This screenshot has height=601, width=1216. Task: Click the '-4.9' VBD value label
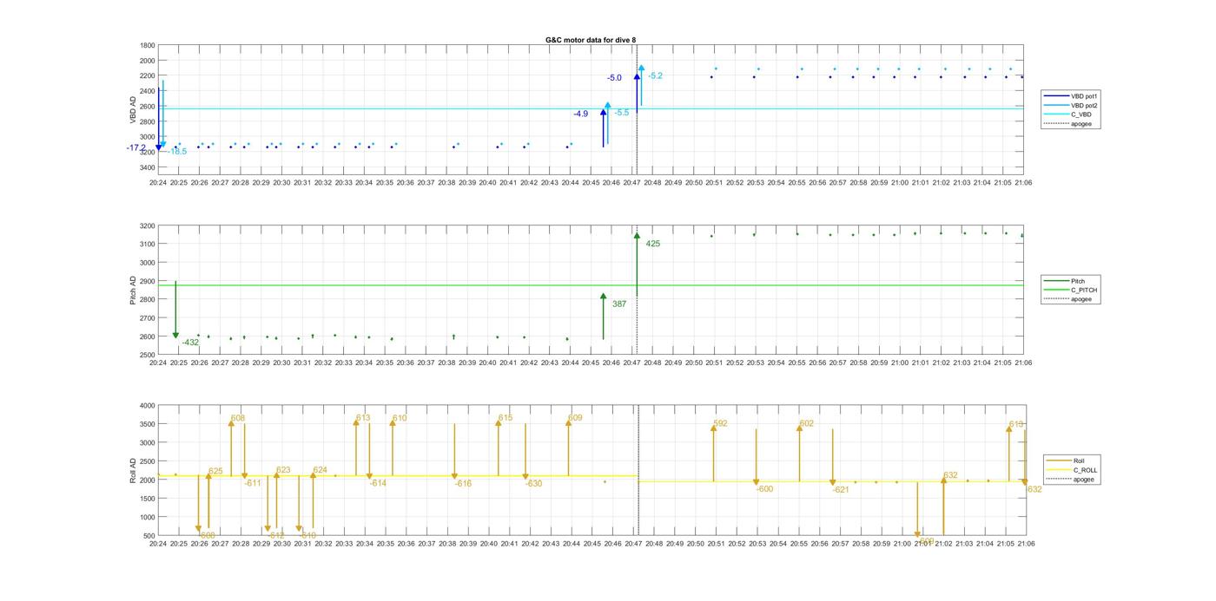tap(580, 114)
